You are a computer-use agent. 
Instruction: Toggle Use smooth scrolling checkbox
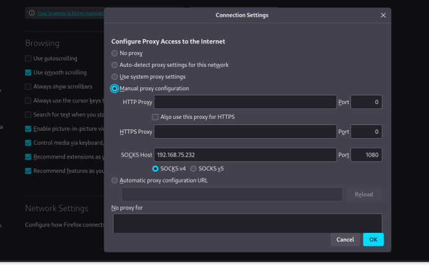click(29, 72)
